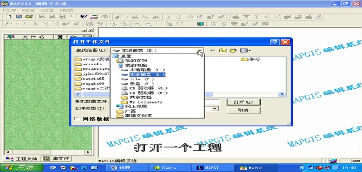Switch to the 工程文件 tab
This screenshot has width=362, height=172.
click(22, 159)
